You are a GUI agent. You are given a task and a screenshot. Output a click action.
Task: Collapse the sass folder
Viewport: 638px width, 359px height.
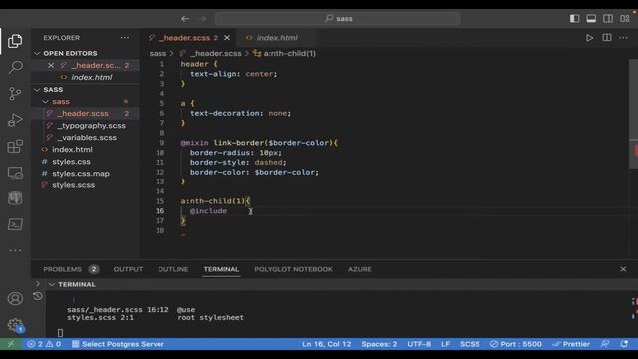click(45, 102)
